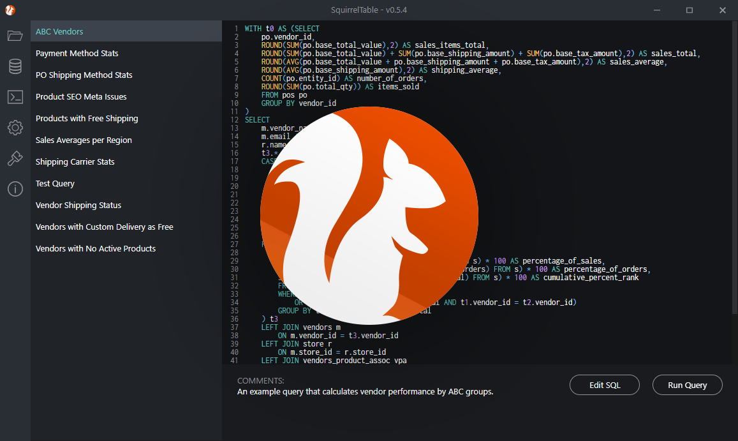
Task: Click line 9 FROM pos po
Action: (x=284, y=95)
